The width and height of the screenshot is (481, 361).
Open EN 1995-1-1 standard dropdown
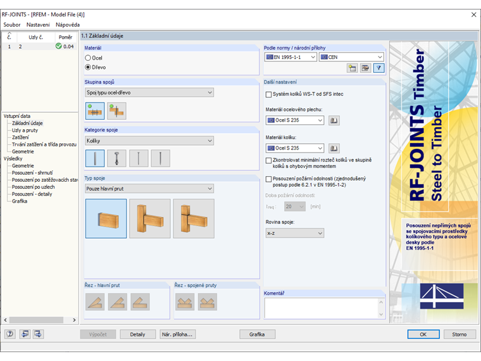click(x=290, y=57)
